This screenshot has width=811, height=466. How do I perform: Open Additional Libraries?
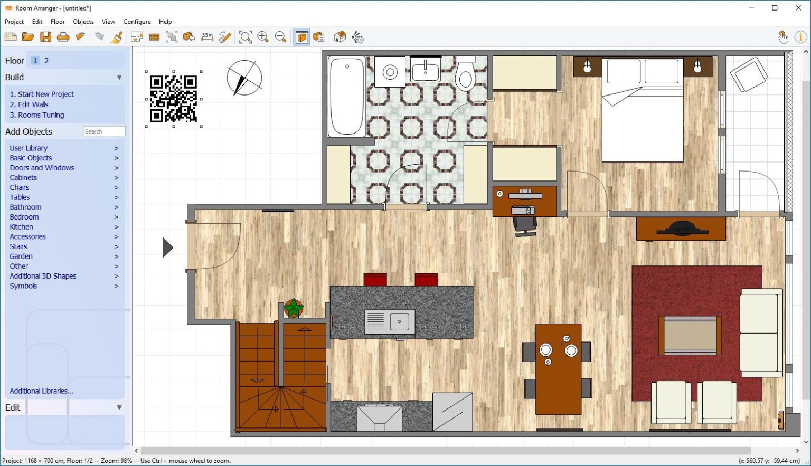point(41,391)
